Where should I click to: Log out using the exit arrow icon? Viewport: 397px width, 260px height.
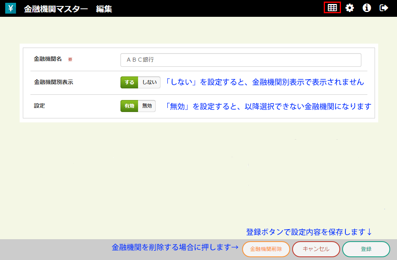pyautogui.click(x=384, y=8)
